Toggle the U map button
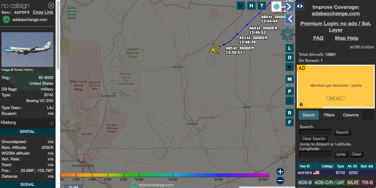The image size is (376, 188). [241, 5]
